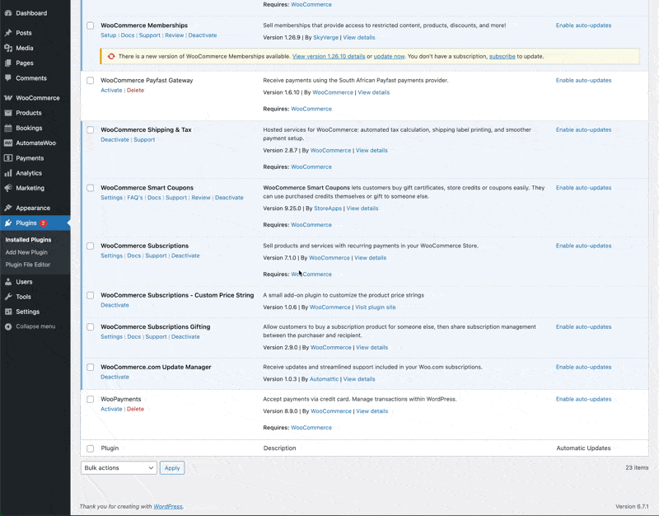Click the Automatic Updates column footer
The image size is (659, 516).
pos(583,448)
